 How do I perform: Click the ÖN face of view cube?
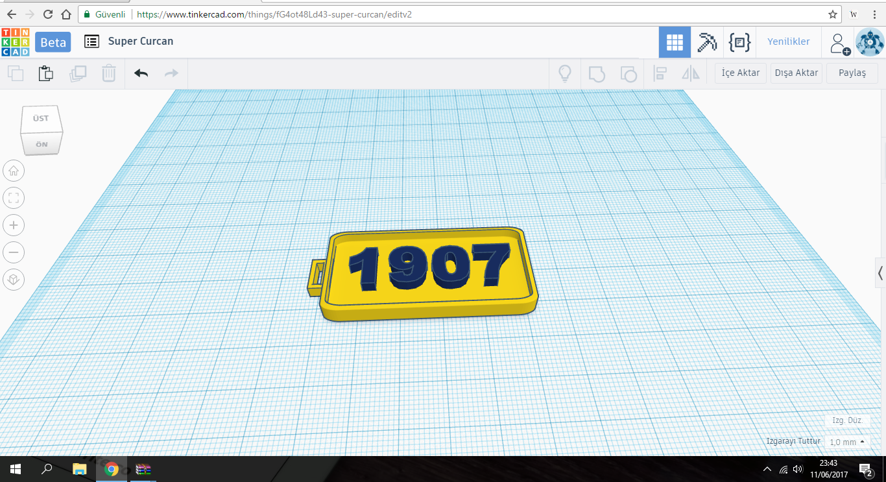click(x=42, y=144)
